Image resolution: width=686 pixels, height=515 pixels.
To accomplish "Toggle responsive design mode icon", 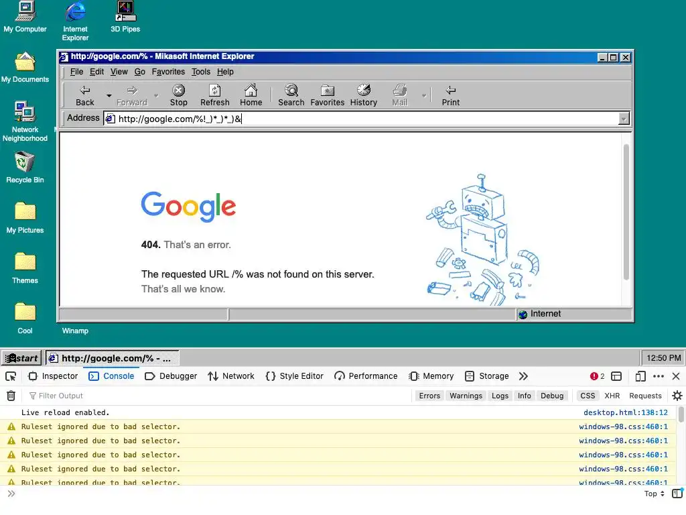I will click(640, 376).
